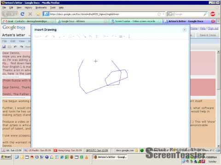The height and width of the screenshot is (165, 221).
Task: Bookmark this page with the star icon
Action: click(159, 14)
